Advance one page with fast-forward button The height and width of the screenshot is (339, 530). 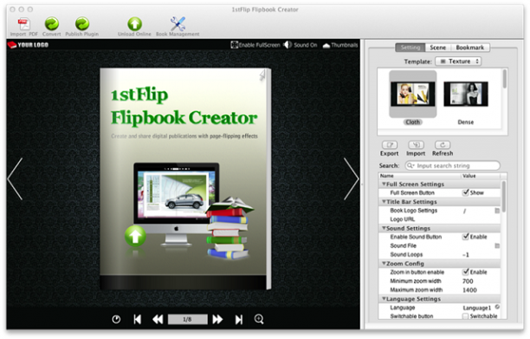tap(217, 319)
